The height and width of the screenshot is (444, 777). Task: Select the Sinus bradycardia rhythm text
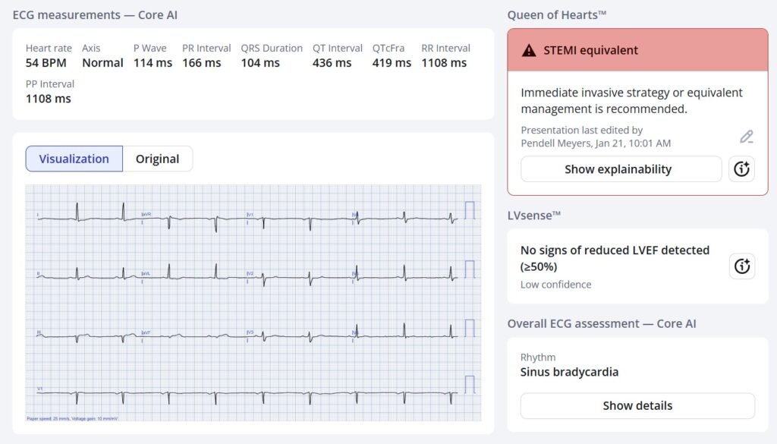tap(569, 372)
